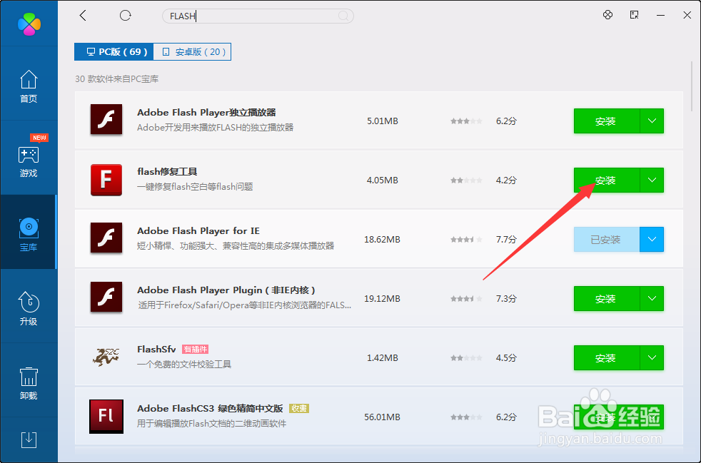The width and height of the screenshot is (701, 463).
Task: Expand install options for flash修复工具
Action: tap(652, 180)
